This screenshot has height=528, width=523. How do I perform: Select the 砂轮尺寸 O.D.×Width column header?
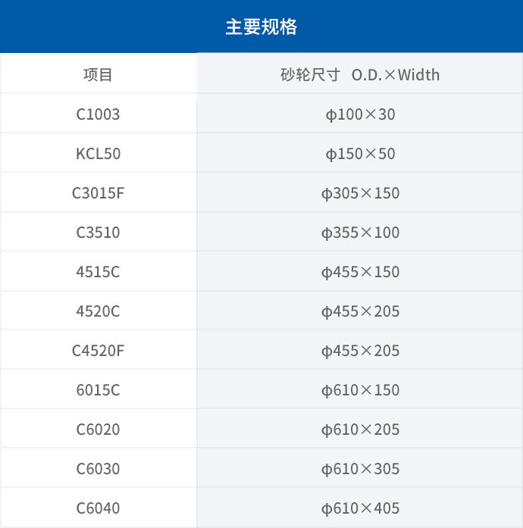(x=360, y=75)
